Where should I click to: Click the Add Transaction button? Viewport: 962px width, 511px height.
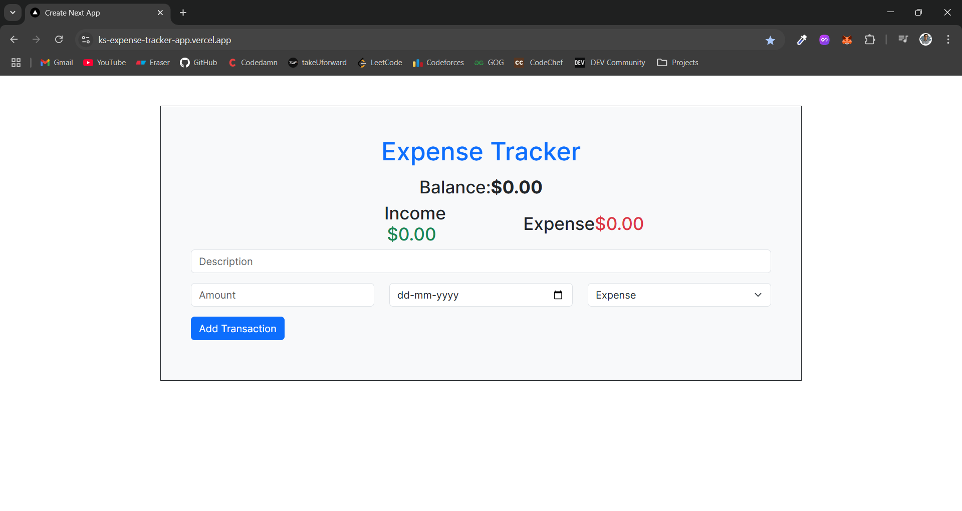point(237,328)
